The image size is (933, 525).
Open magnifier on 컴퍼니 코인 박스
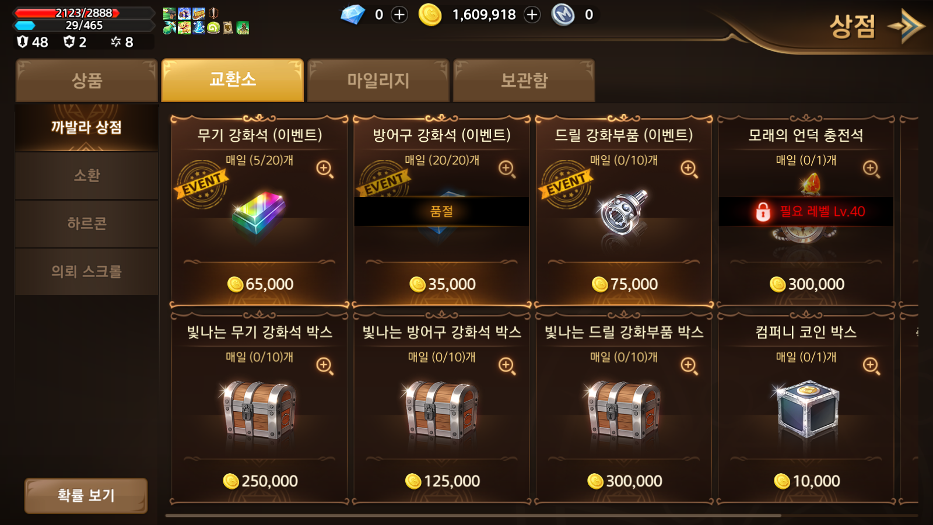tap(871, 366)
